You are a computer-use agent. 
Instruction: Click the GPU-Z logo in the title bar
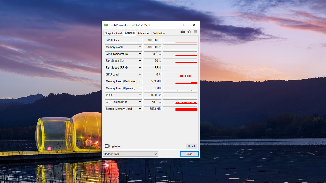point(106,25)
